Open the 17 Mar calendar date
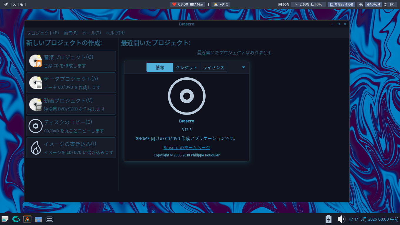 click(197, 4)
